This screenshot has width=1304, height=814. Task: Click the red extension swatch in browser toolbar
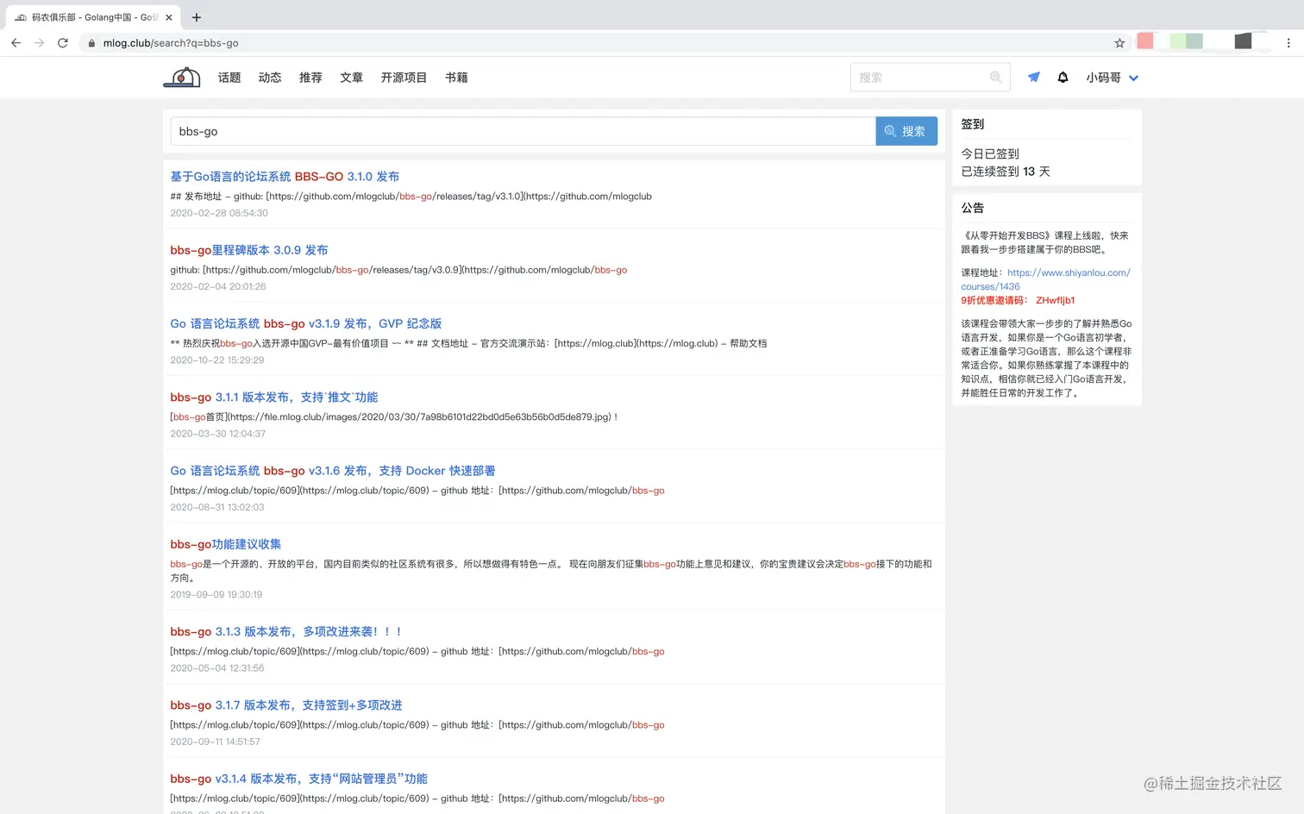[x=1145, y=41]
